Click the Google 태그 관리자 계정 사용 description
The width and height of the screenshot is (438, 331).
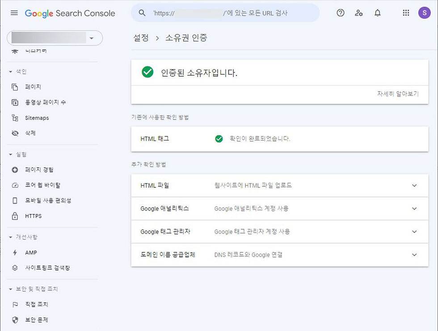pos(252,232)
